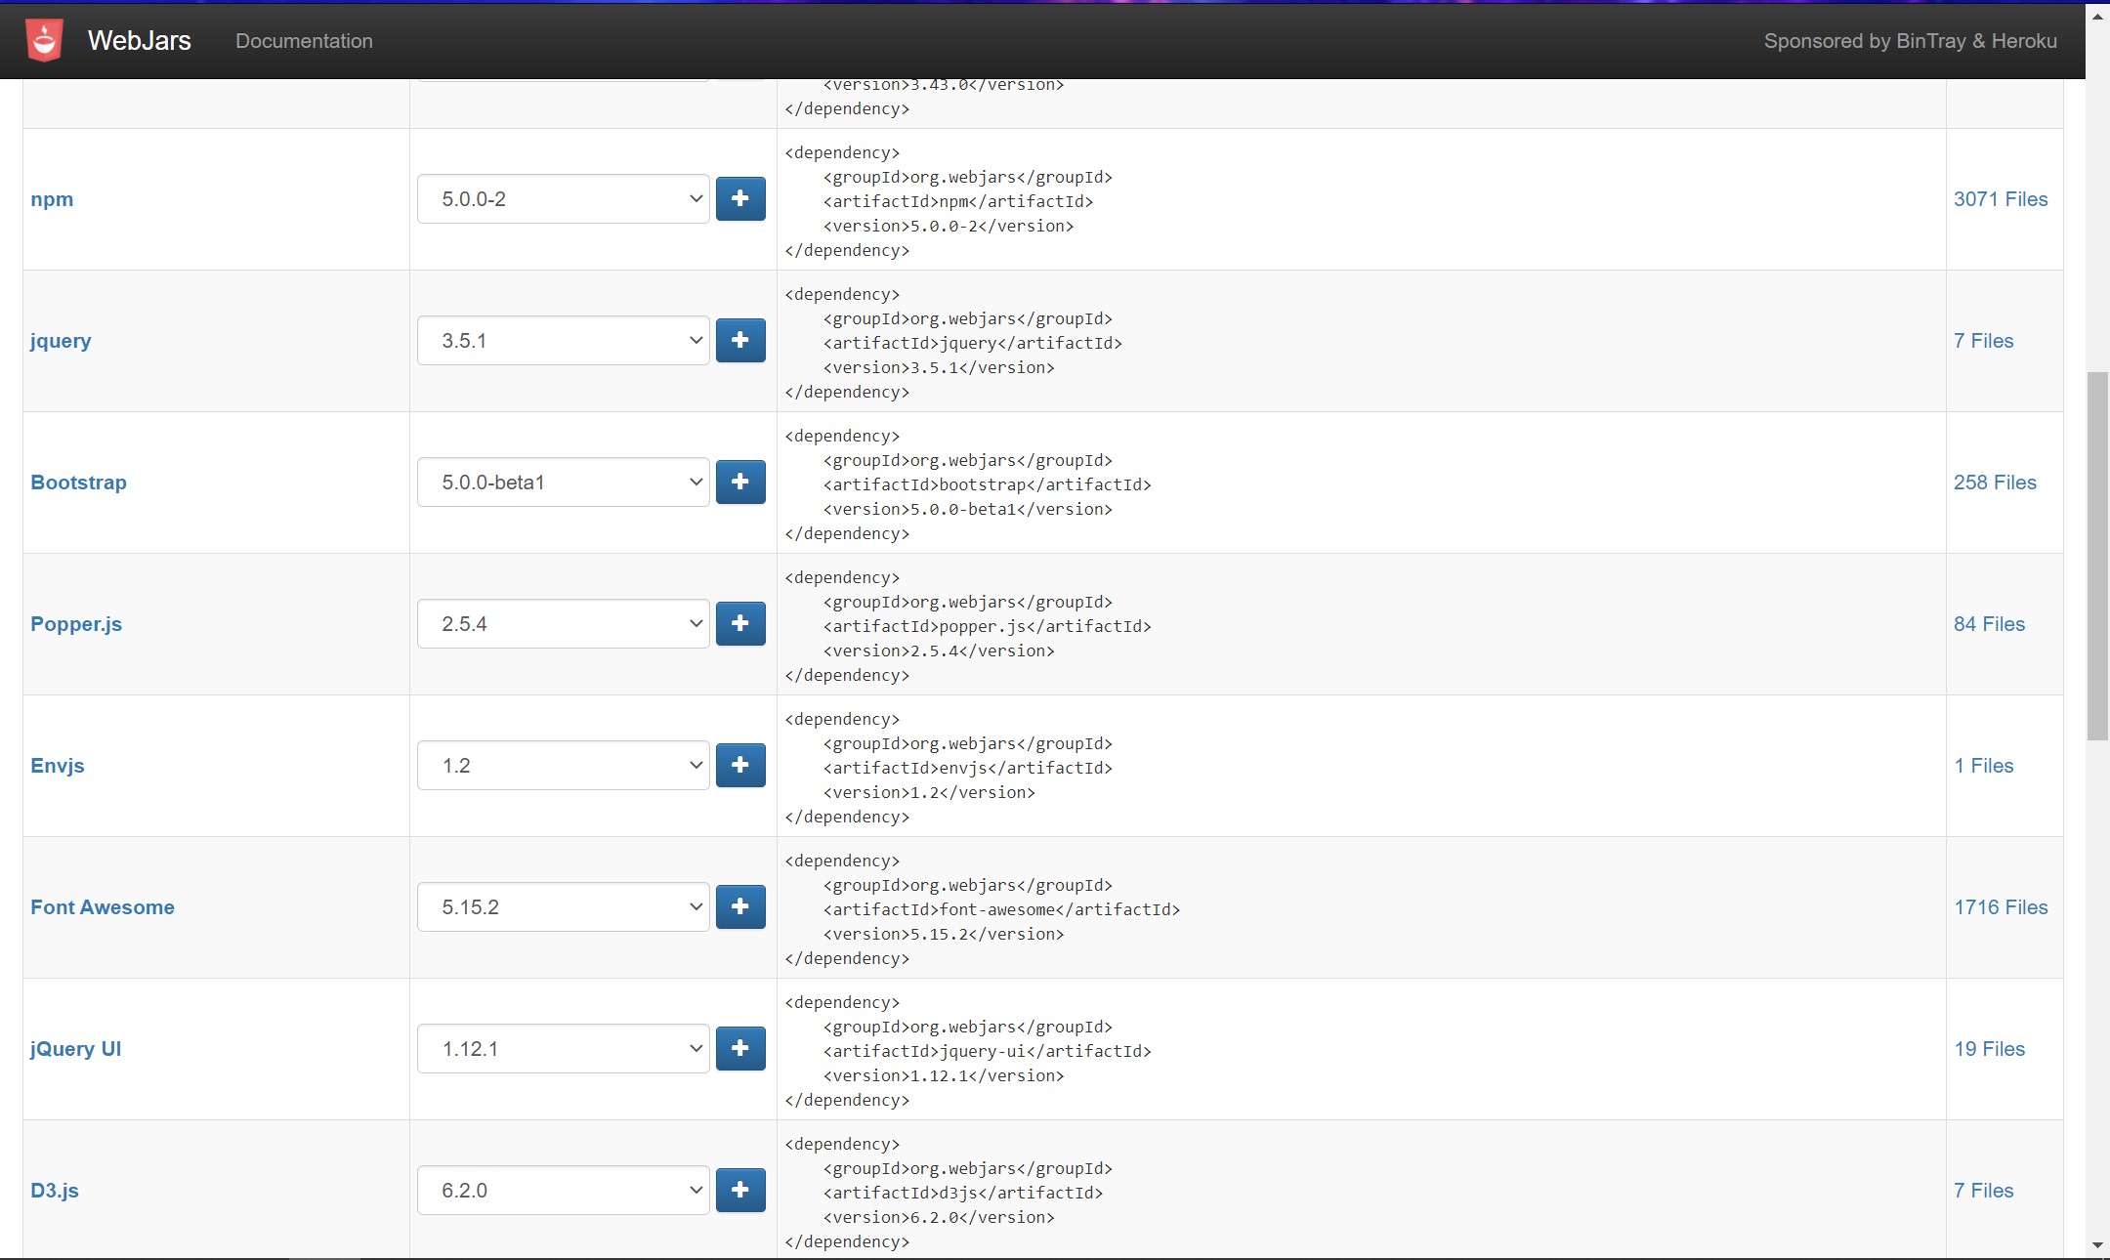Open the Envjs project link

click(58, 766)
